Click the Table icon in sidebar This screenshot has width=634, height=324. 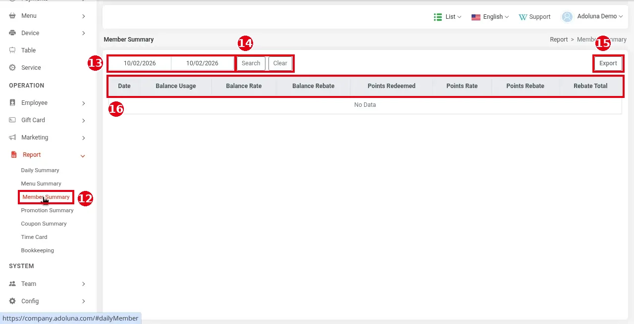pyautogui.click(x=12, y=50)
